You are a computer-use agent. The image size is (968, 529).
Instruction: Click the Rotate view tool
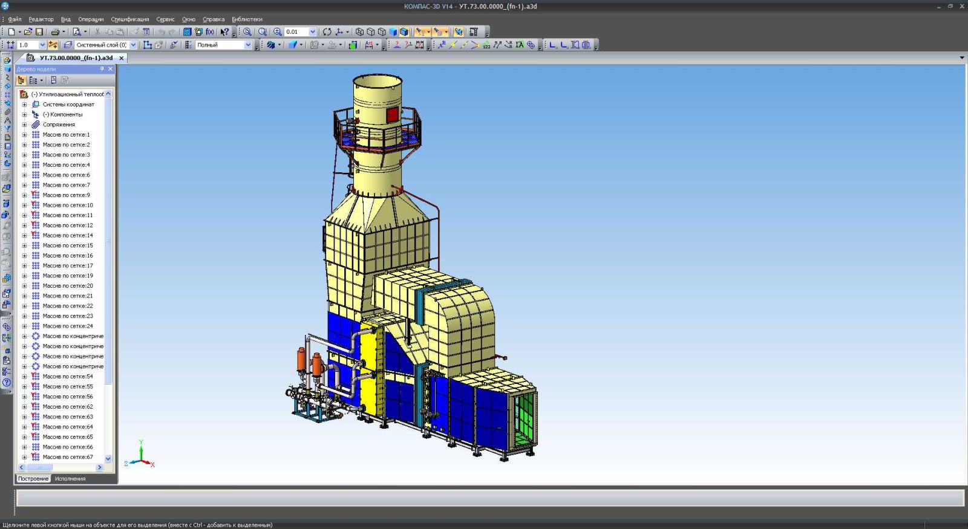[x=327, y=32]
